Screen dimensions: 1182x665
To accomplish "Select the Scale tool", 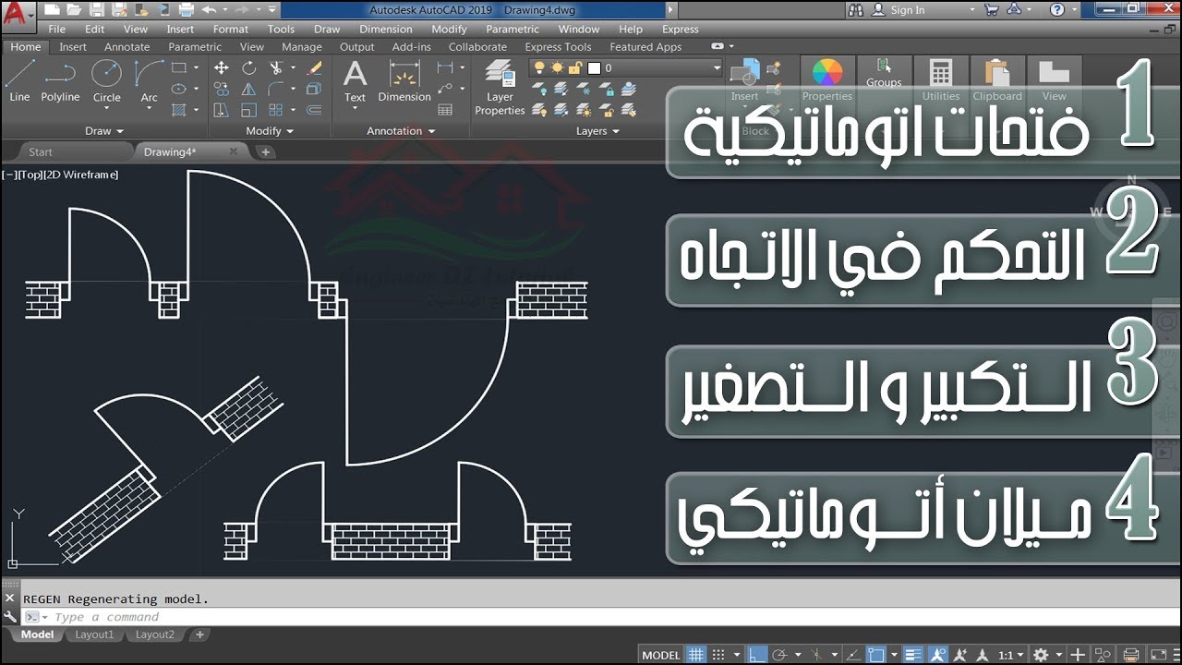I will tap(248, 110).
